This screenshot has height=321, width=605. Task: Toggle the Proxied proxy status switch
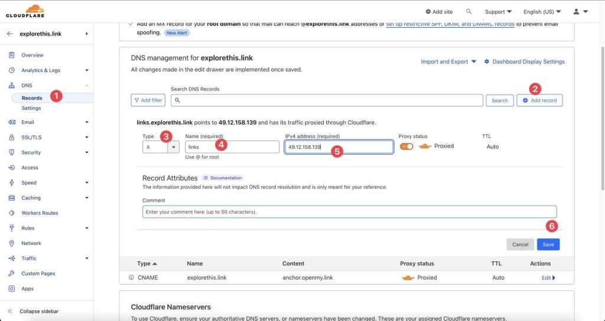(x=406, y=146)
